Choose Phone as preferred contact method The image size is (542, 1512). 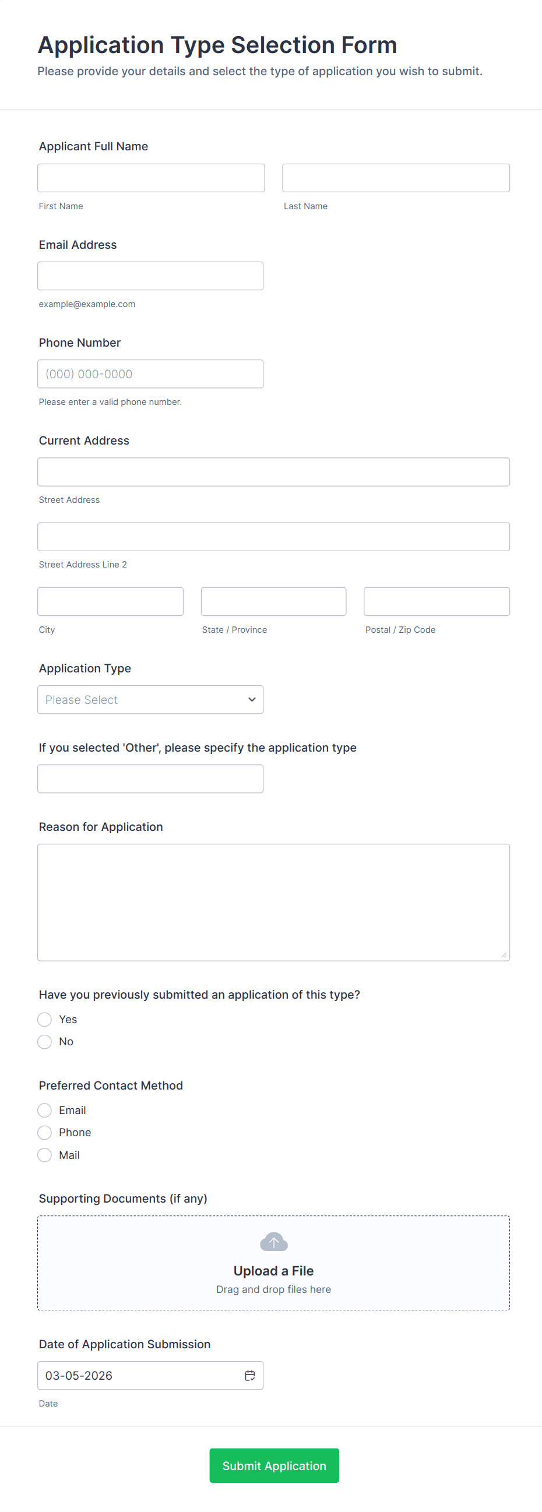click(x=45, y=1132)
